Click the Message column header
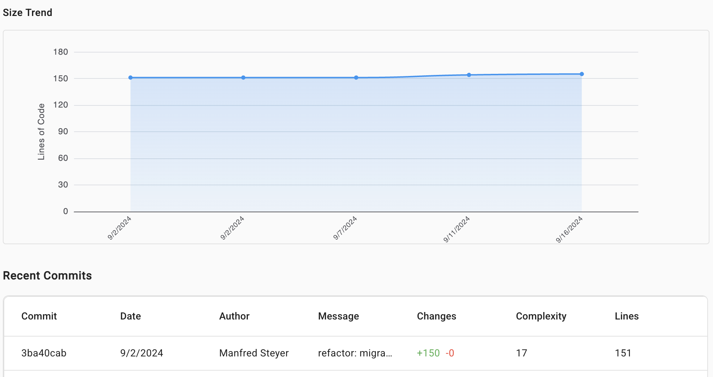713x377 pixels. coord(338,316)
